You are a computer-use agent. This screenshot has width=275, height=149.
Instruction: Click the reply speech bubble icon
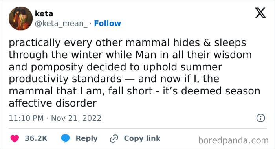pos(65,138)
